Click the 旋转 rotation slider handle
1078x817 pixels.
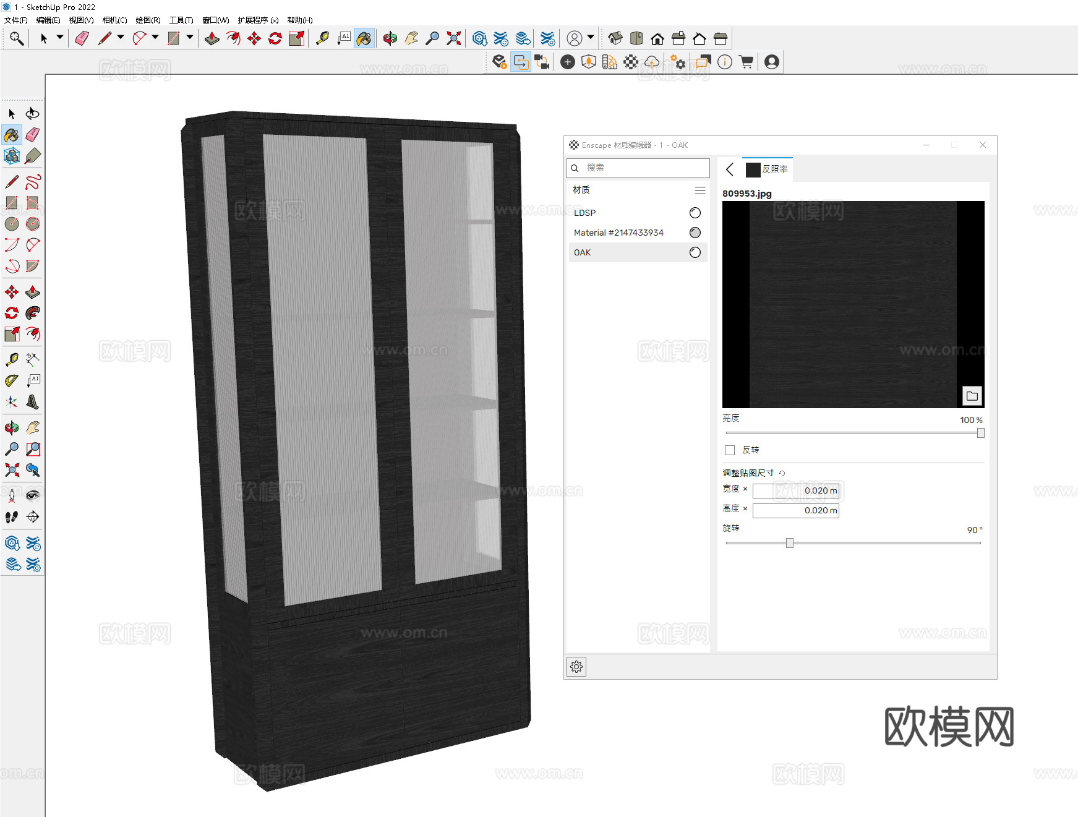pos(790,543)
